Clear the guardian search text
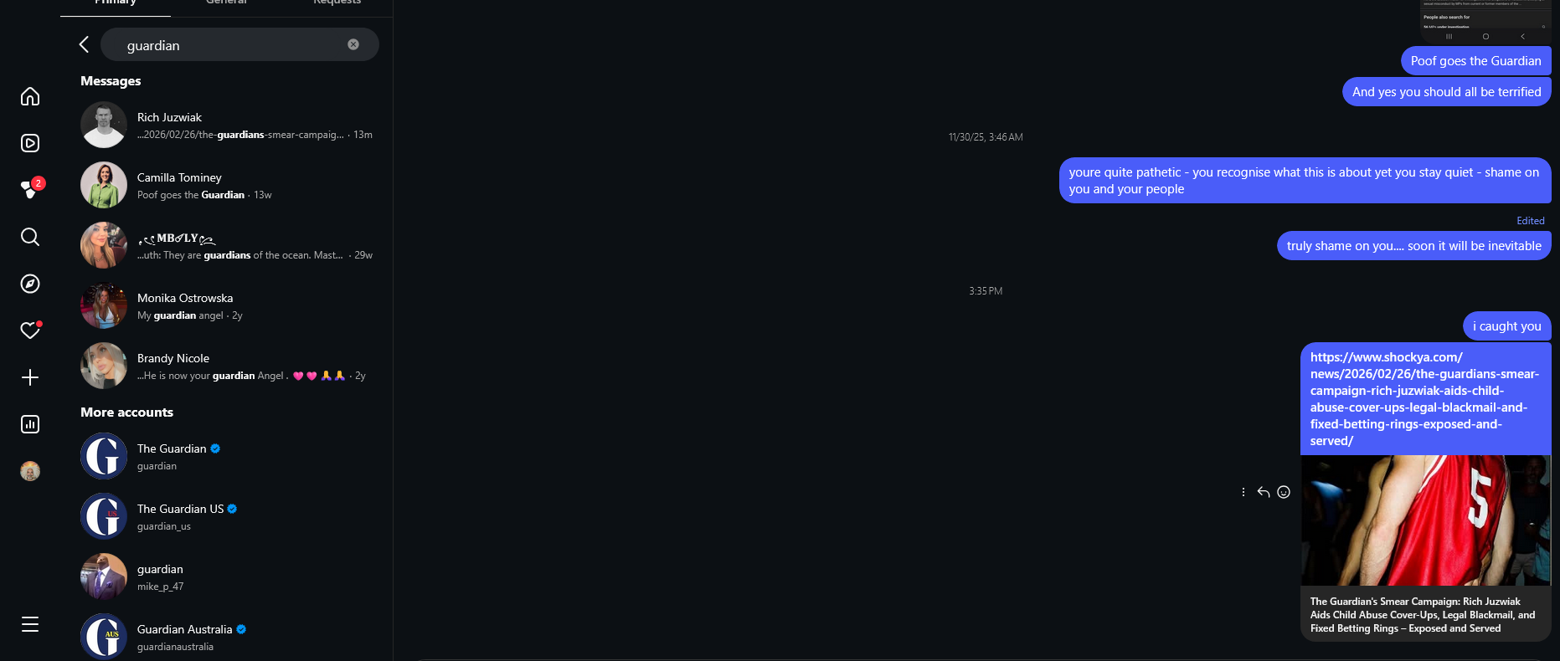The width and height of the screenshot is (1560, 661). (x=353, y=44)
